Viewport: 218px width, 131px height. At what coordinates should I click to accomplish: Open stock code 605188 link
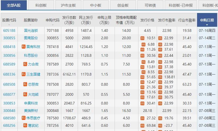coord(9,30)
